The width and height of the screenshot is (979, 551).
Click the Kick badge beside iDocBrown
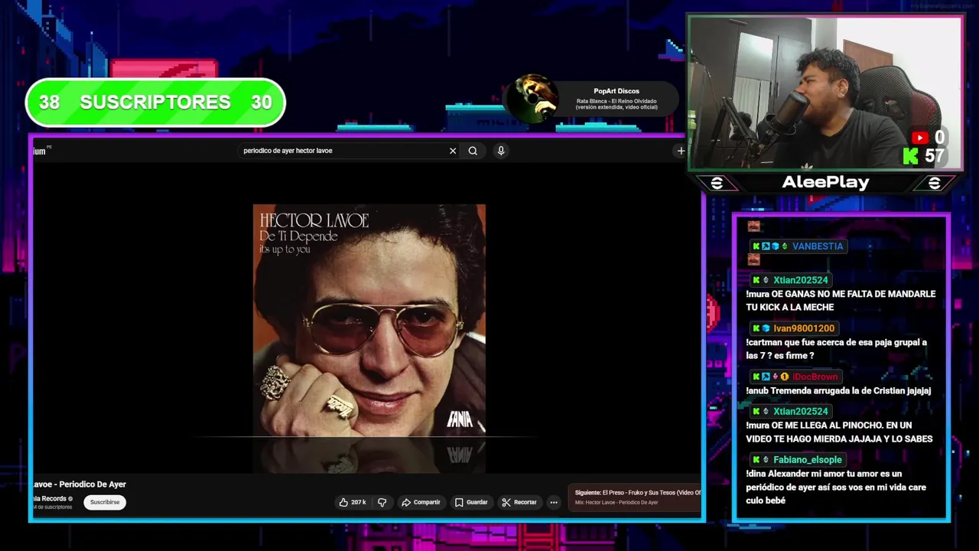pos(756,377)
